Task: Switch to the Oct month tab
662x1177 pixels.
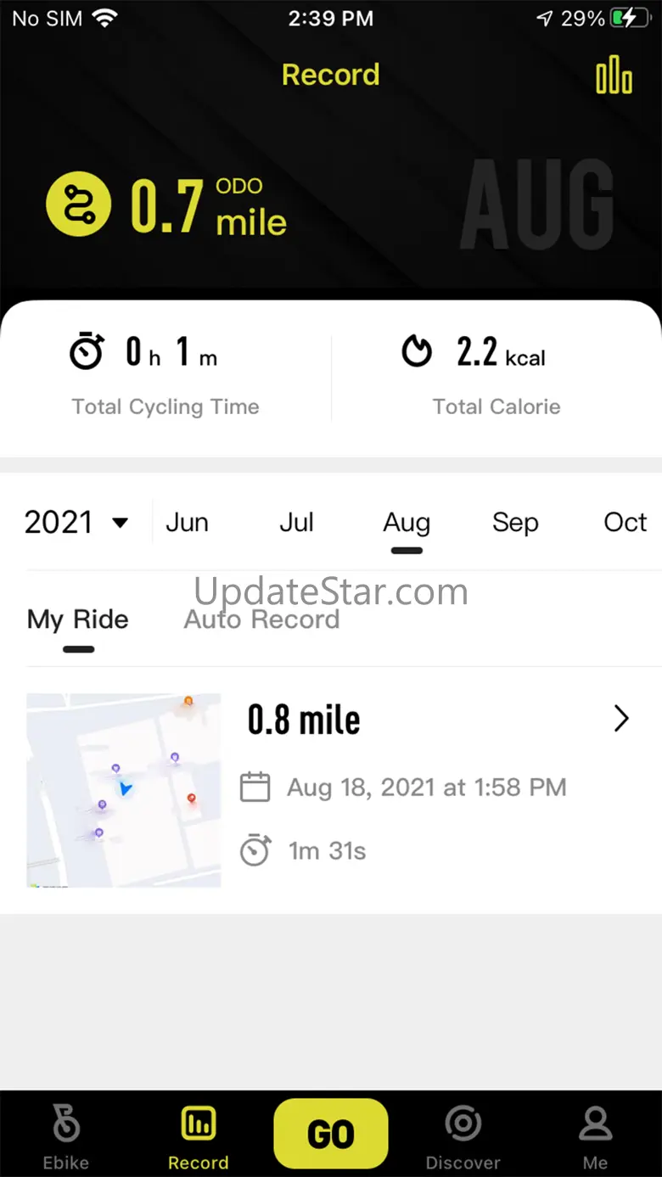Action: click(x=625, y=522)
